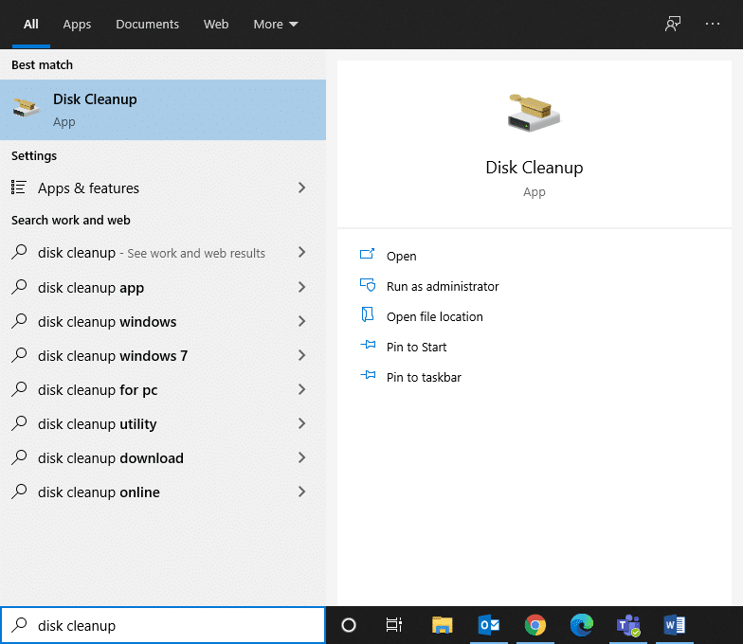Select Pin to taskbar option
Image resolution: width=743 pixels, height=644 pixels.
pyautogui.click(x=424, y=377)
